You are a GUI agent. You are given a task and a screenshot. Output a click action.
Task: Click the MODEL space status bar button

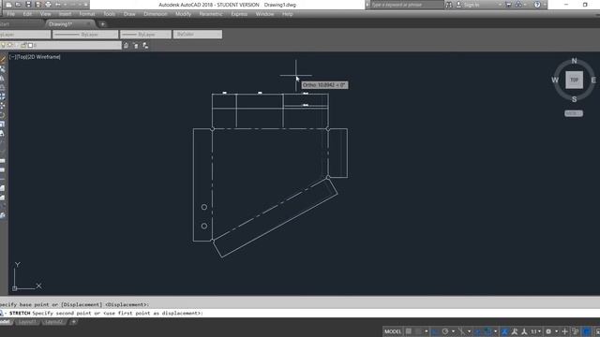(393, 331)
